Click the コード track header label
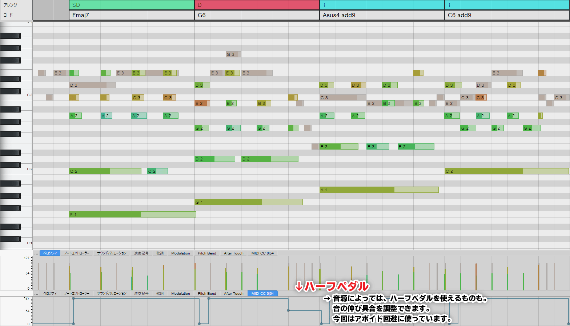Viewport: 570px width, 326px height. (x=8, y=15)
